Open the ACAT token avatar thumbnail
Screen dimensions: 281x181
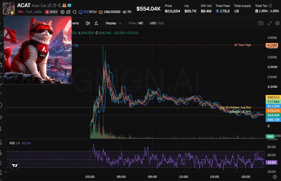pyautogui.click(x=9, y=9)
